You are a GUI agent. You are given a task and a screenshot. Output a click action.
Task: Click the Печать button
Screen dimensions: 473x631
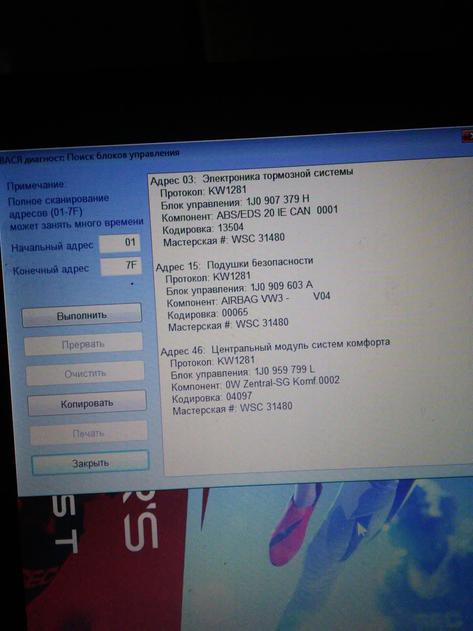pos(88,433)
